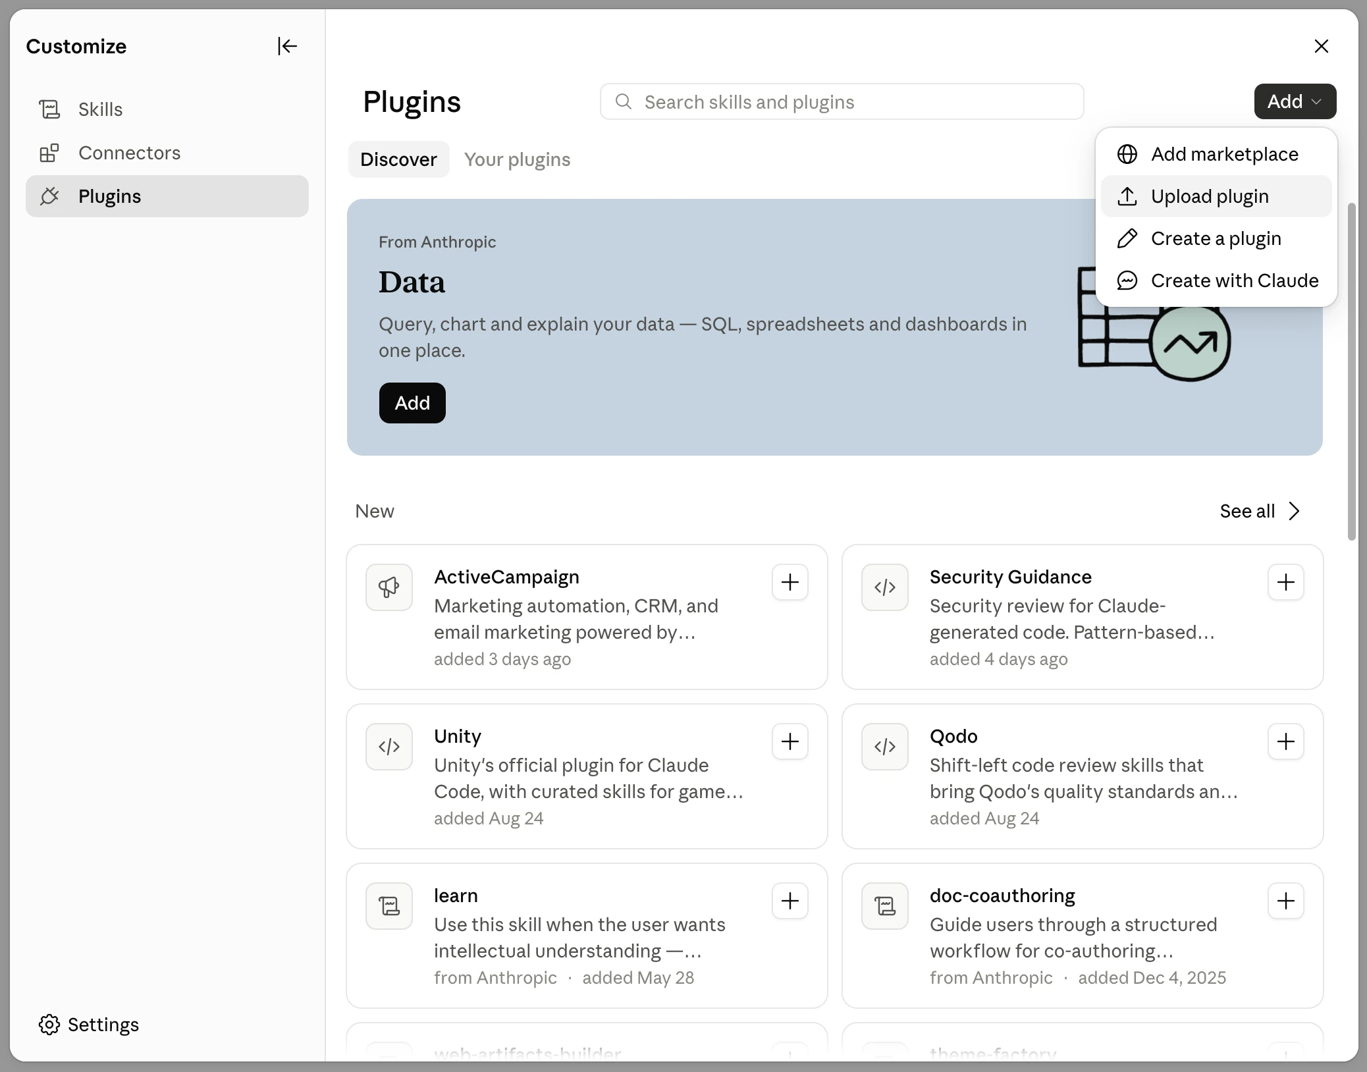This screenshot has height=1072, width=1367.
Task: Switch to the Discover tab
Action: click(x=398, y=159)
